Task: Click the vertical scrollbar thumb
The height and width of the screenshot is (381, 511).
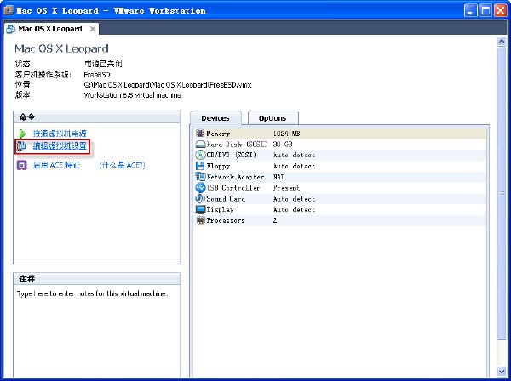Action: pos(502,193)
